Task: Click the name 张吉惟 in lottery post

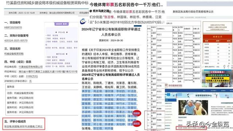Action: point(109,17)
